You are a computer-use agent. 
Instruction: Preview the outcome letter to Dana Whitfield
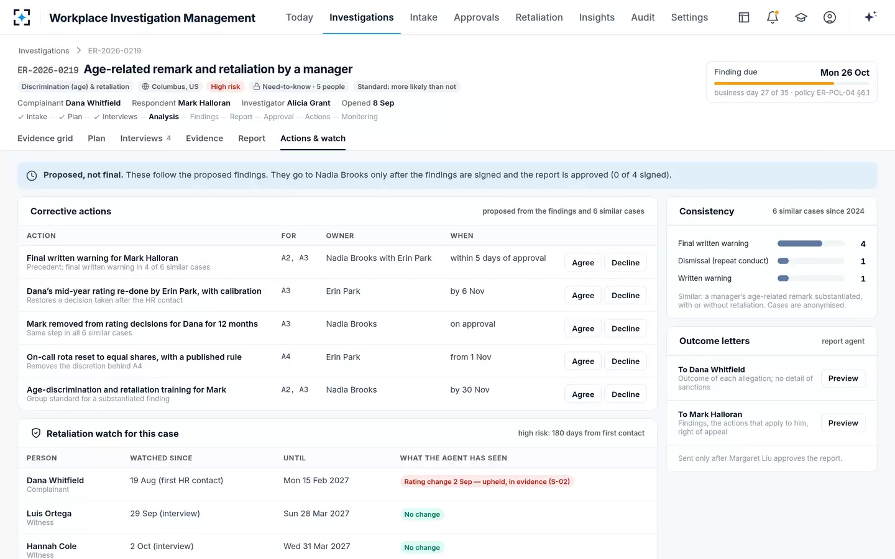pos(843,378)
